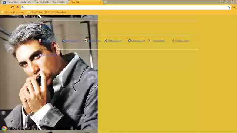This screenshot has width=237, height=133.
Task: Open the most visited link with Google icon
Action: 93,41
